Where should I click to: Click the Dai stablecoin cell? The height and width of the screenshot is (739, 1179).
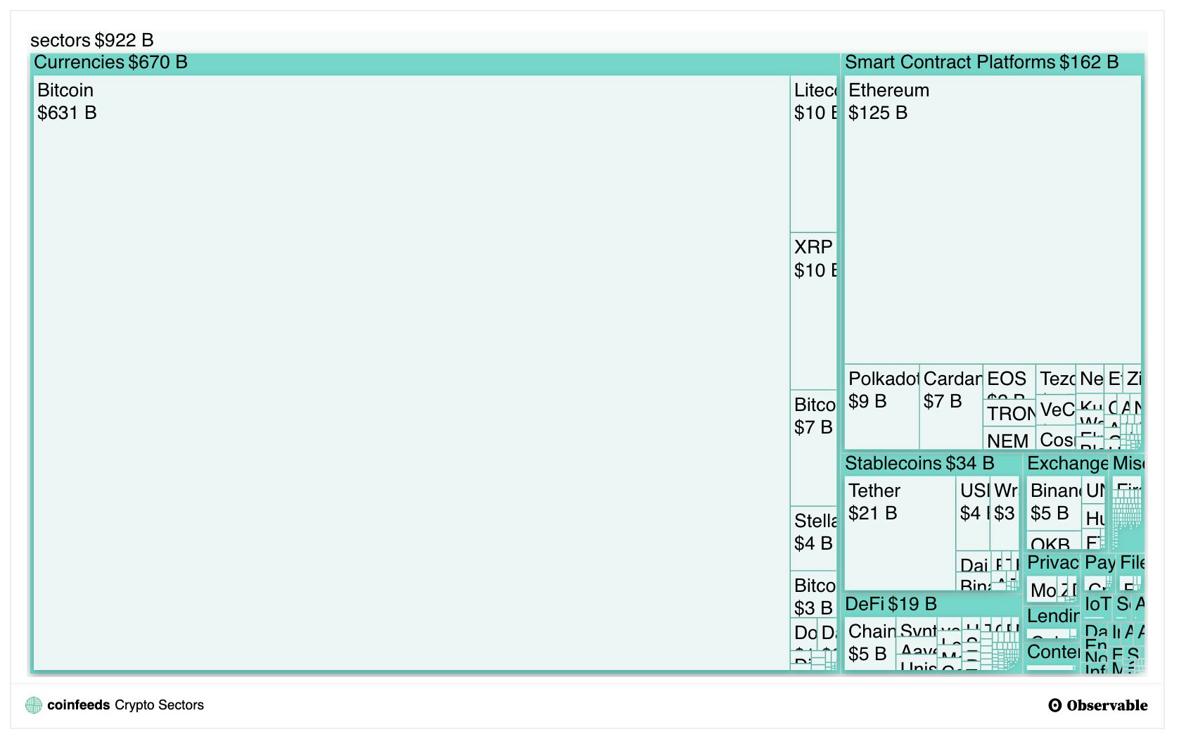point(974,563)
